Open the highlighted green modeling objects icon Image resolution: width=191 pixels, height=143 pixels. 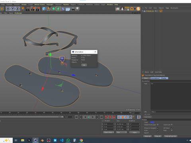[x=58, y=9]
